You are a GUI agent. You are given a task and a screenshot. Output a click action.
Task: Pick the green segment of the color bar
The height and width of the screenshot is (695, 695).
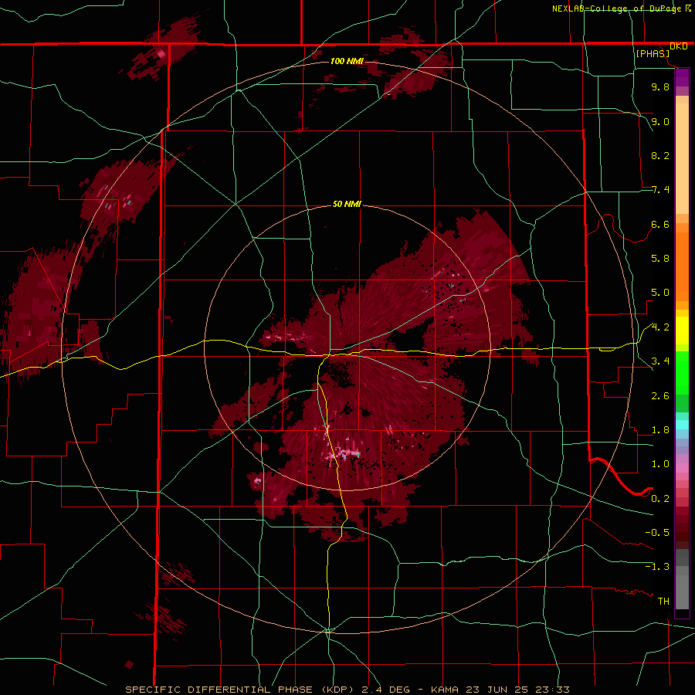tap(682, 372)
